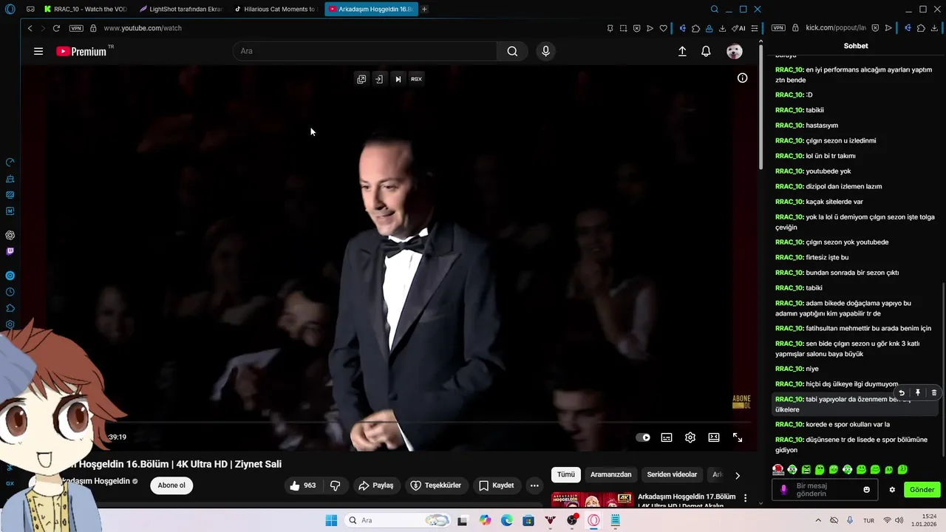Open Opera heart bookmarks icon

(663, 28)
